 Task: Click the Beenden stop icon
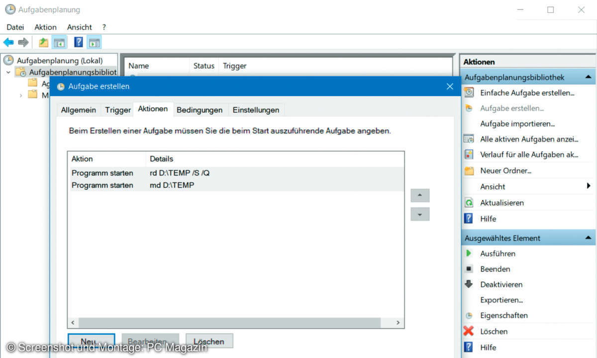[469, 269]
